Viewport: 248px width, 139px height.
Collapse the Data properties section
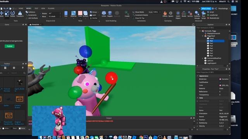[198, 98]
